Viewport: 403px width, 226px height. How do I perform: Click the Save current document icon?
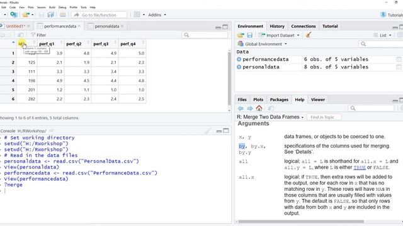(42, 15)
